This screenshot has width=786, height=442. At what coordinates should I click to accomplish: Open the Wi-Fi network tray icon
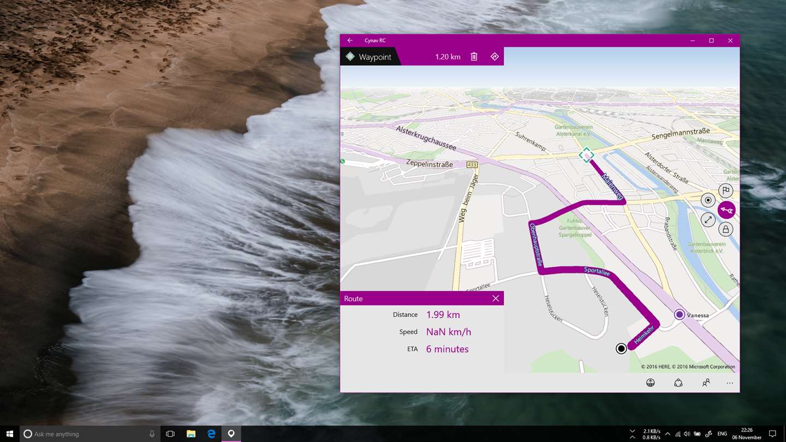click(x=678, y=434)
